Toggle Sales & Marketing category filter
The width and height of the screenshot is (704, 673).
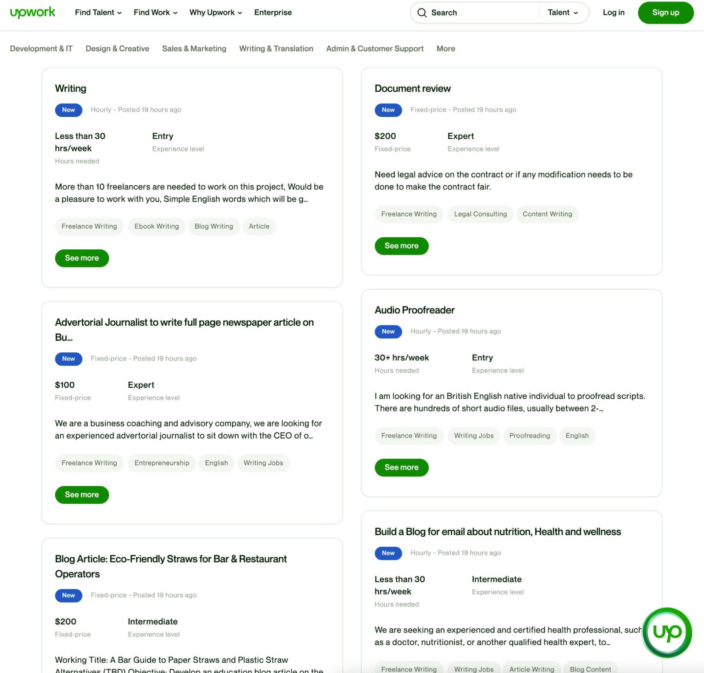point(194,48)
